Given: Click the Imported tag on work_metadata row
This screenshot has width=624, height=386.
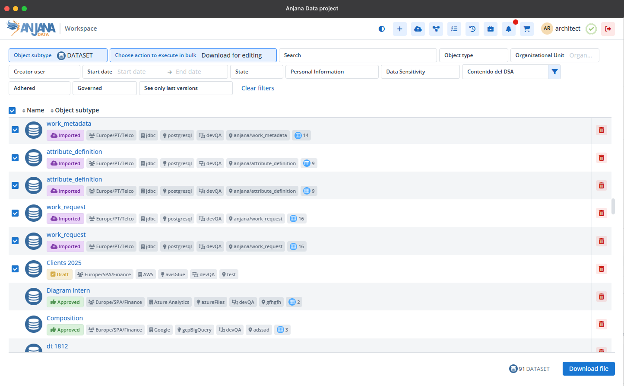Looking at the screenshot, I should [66, 135].
